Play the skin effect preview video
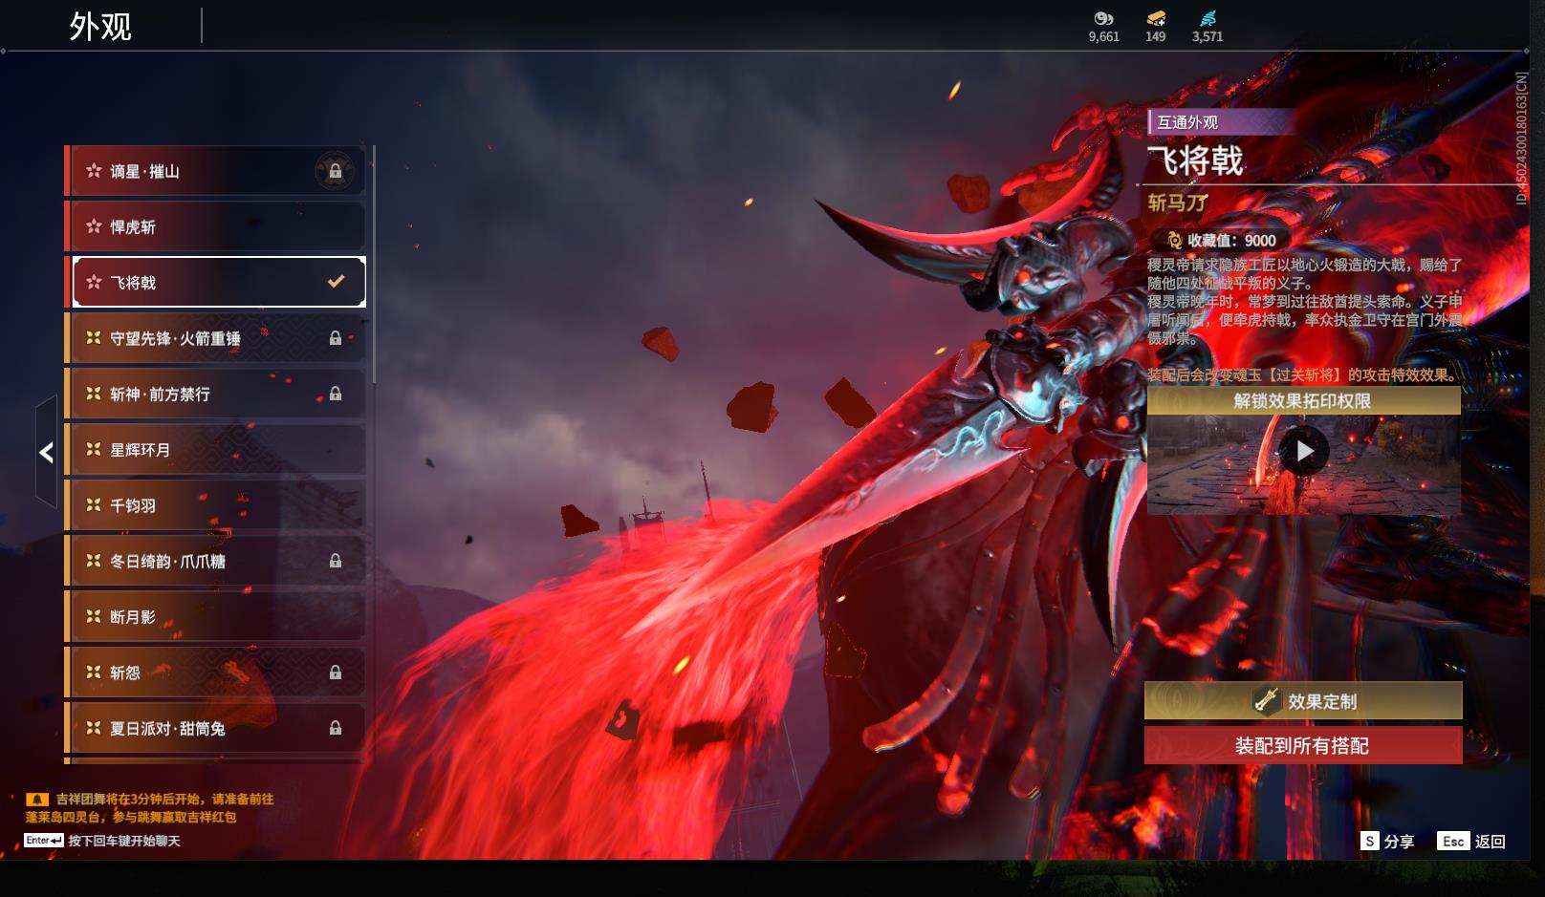The width and height of the screenshot is (1545, 897). (1303, 451)
